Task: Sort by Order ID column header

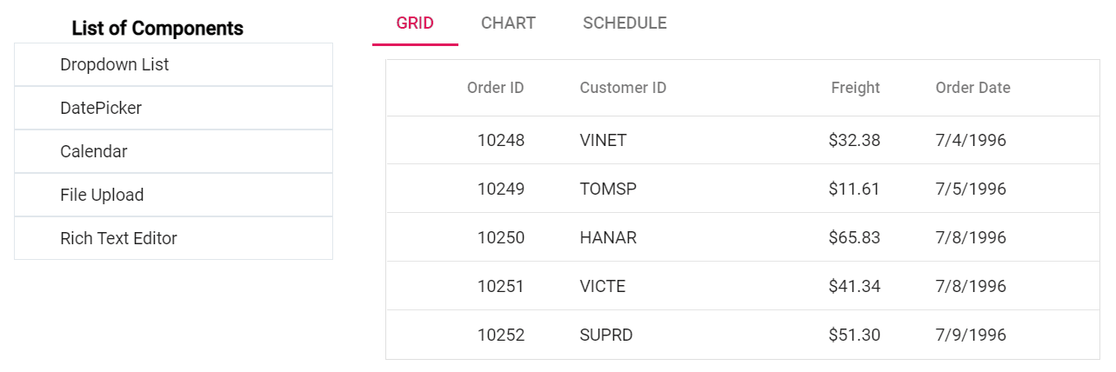Action: pyautogui.click(x=495, y=88)
